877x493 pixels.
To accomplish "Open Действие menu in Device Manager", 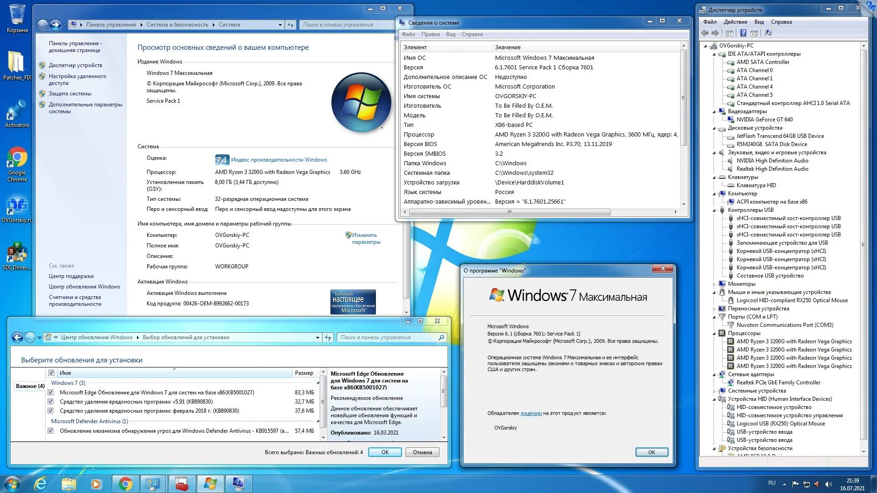I will tap(735, 22).
